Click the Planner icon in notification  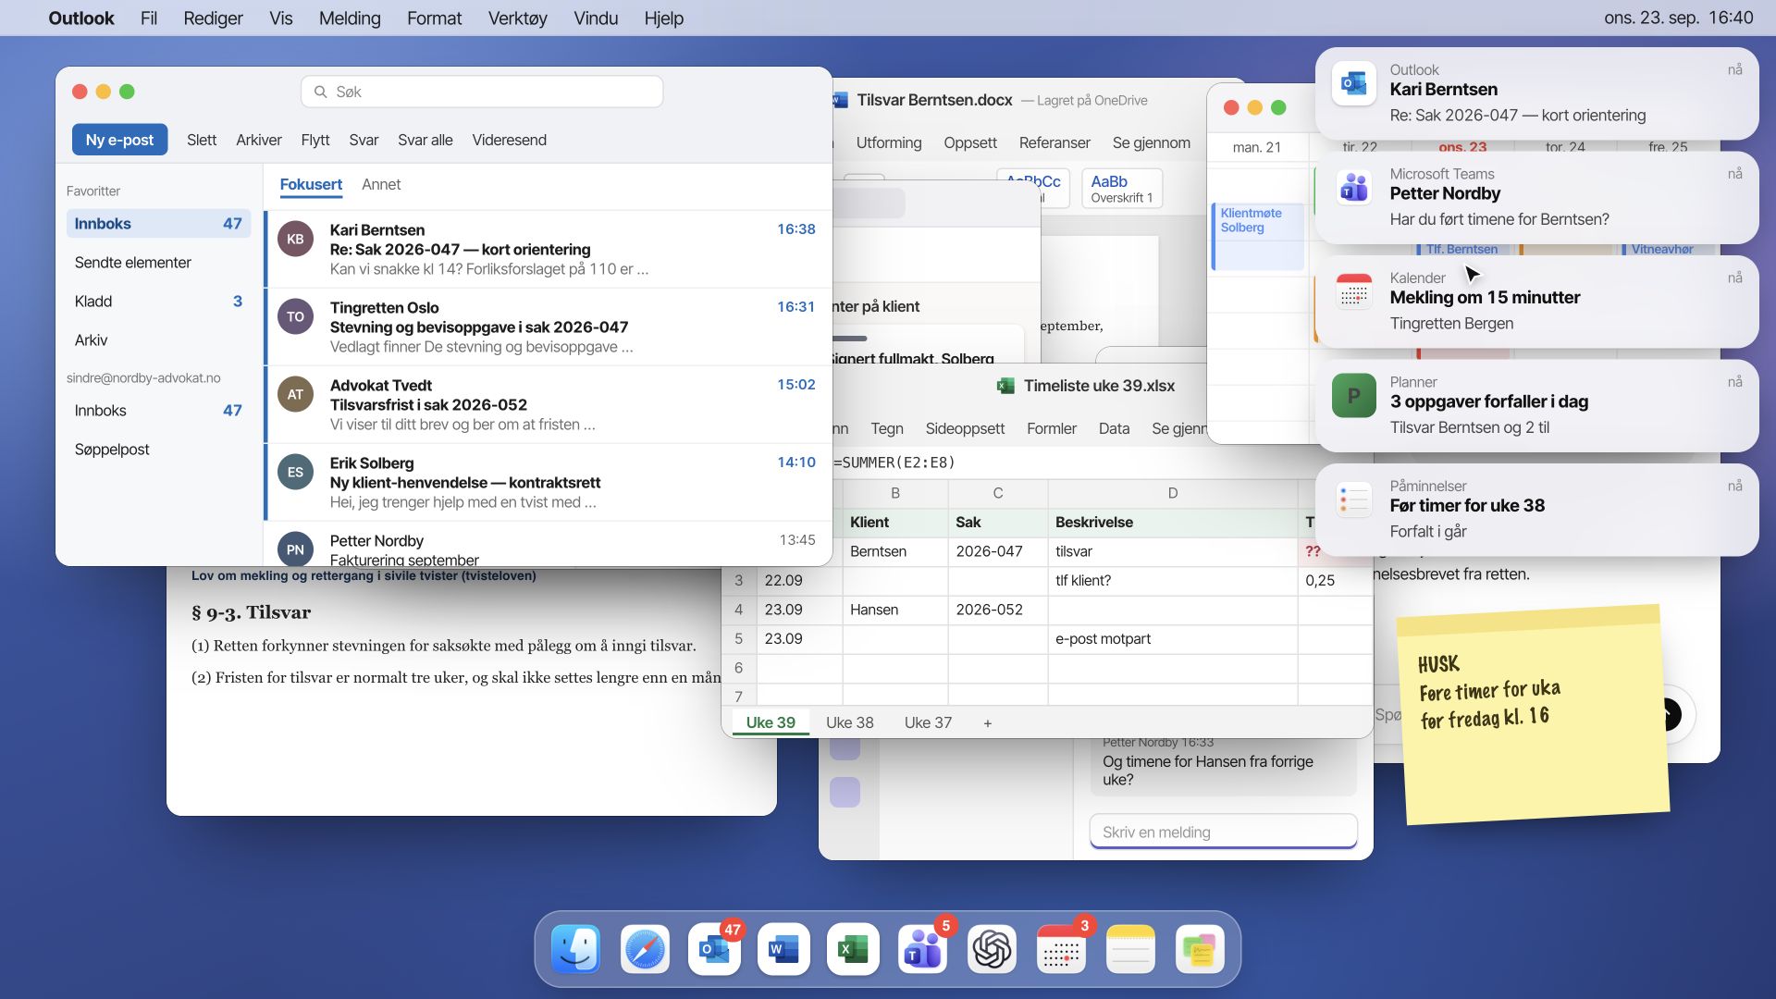pos(1354,396)
